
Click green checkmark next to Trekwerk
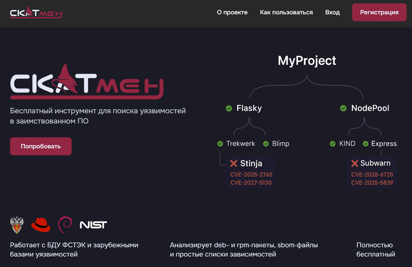click(x=220, y=144)
